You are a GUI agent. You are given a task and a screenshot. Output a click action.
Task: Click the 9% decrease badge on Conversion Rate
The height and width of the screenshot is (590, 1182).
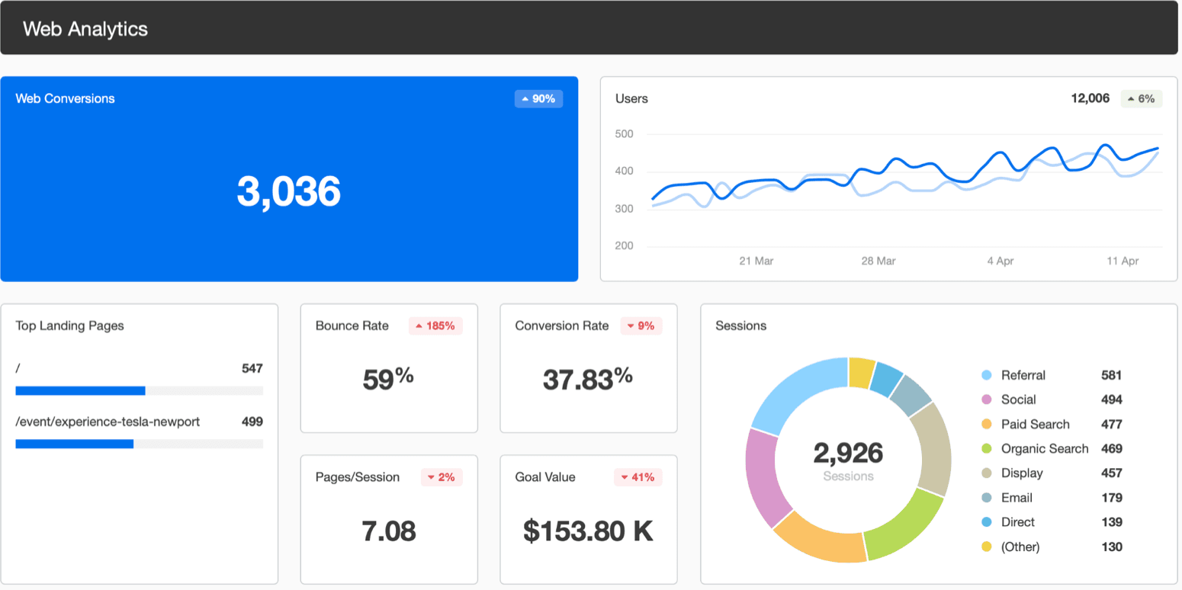641,325
